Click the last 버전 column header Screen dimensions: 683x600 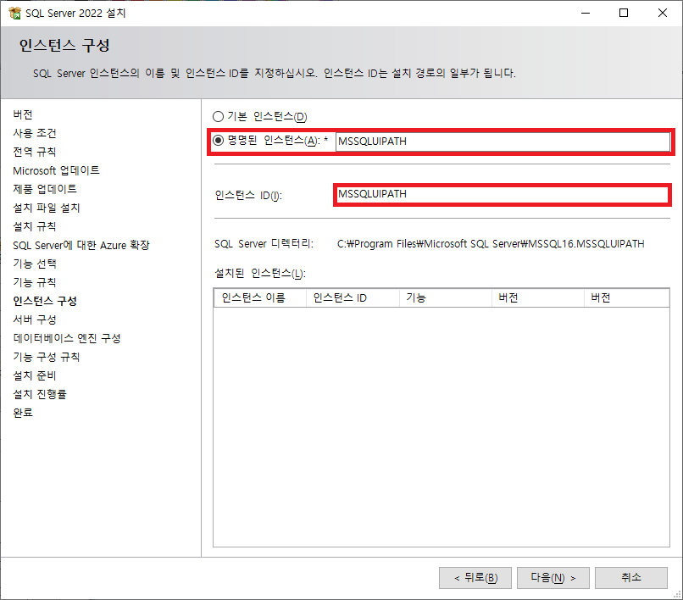tap(626, 298)
